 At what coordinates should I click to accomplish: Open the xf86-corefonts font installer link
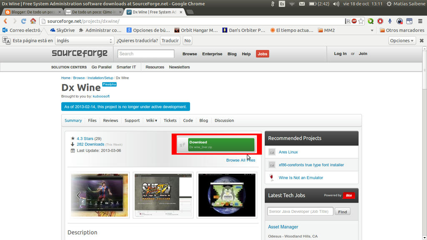[311, 165]
